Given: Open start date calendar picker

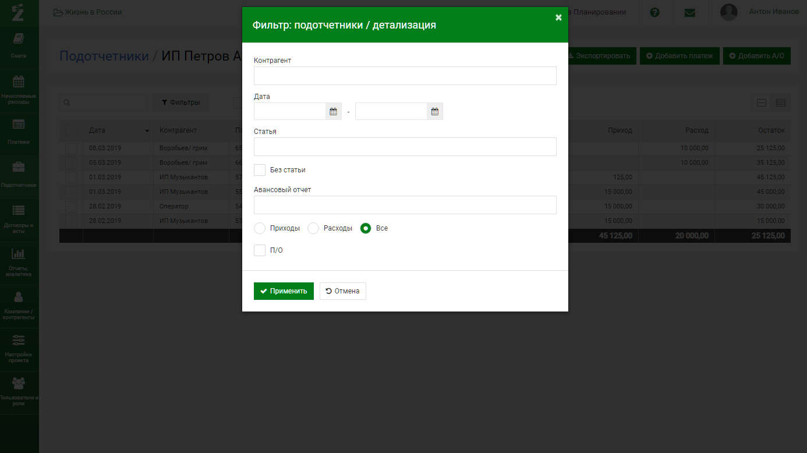Looking at the screenshot, I should 334,111.
